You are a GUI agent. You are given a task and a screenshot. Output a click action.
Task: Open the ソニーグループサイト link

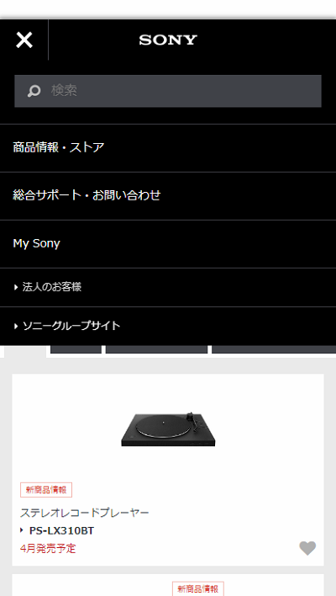[71, 326]
